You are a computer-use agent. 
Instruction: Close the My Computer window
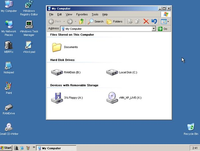tap(169, 9)
